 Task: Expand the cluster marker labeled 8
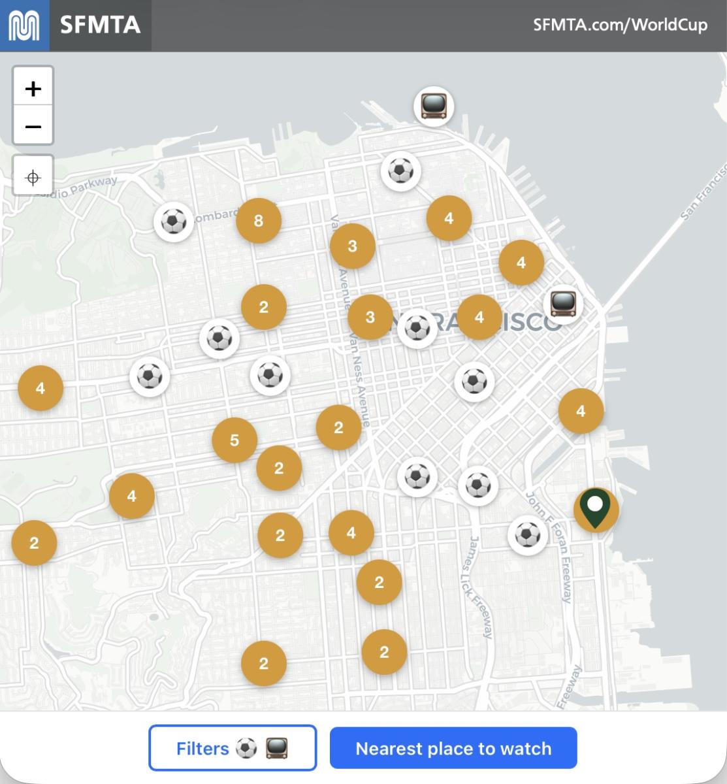click(x=259, y=221)
